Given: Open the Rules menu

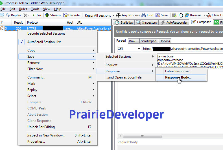Looking at the screenshot, I should [x=23, y=9].
